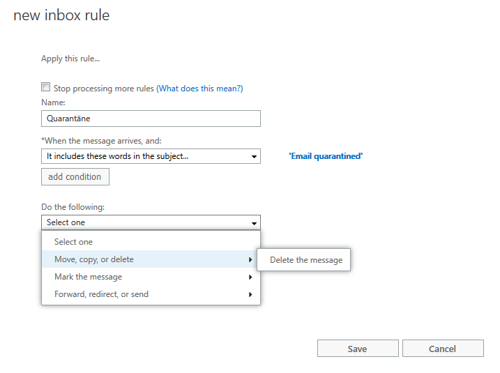Image resolution: width=500 pixels, height=373 pixels.
Task: Select 'Move, copy, or delete' in the list
Action: click(151, 259)
